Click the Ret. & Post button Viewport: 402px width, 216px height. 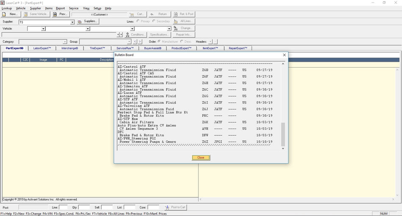pos(184,14)
